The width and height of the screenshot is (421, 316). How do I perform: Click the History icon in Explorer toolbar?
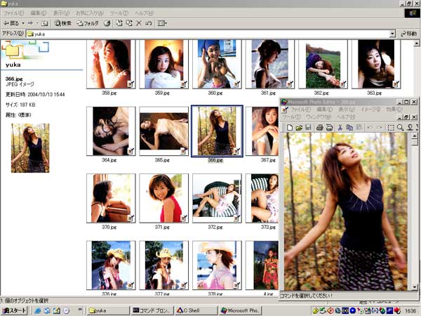pos(107,23)
